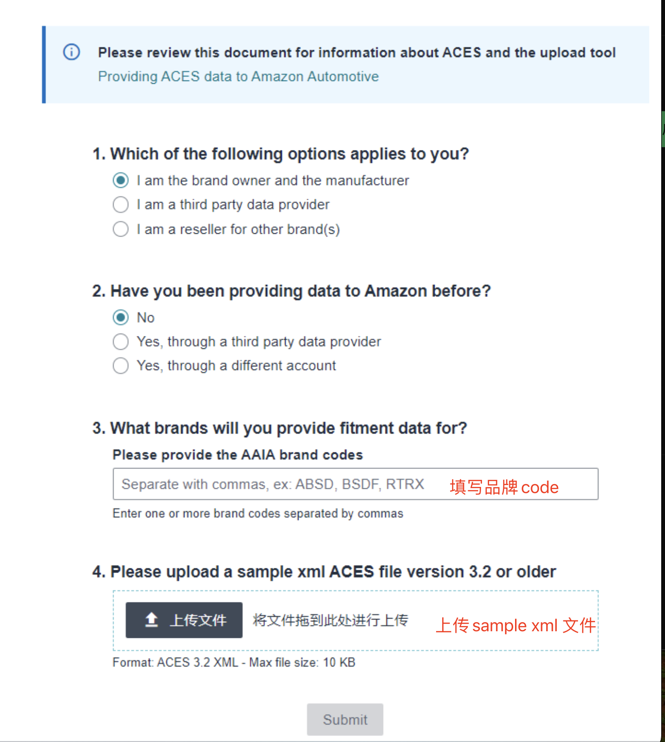This screenshot has width=665, height=742.
Task: Click the Submit button
Action: [345, 719]
